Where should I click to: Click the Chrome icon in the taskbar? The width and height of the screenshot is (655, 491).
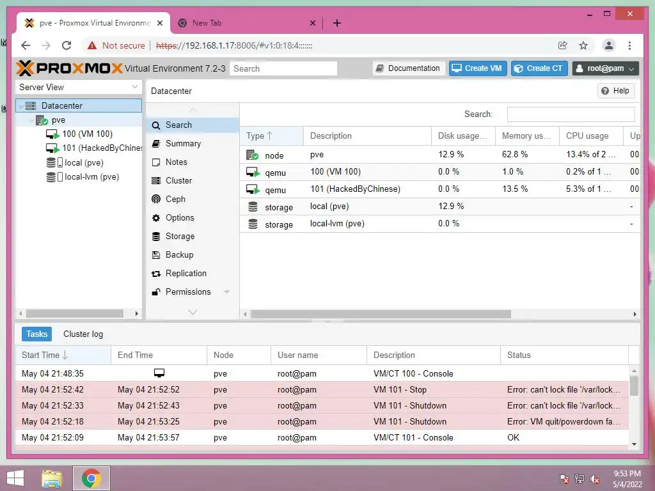pyautogui.click(x=91, y=478)
